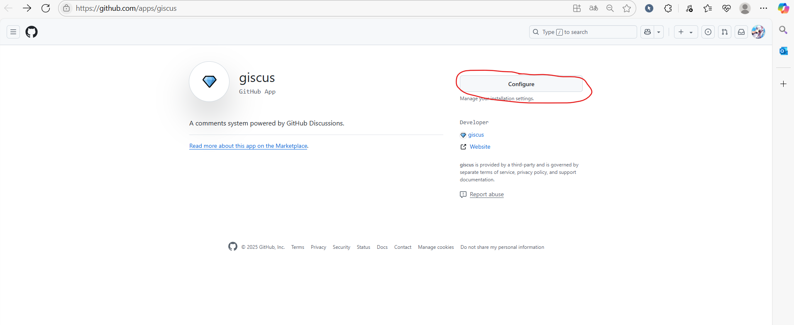
Task: Click the Report abuse link
Action: click(x=486, y=195)
